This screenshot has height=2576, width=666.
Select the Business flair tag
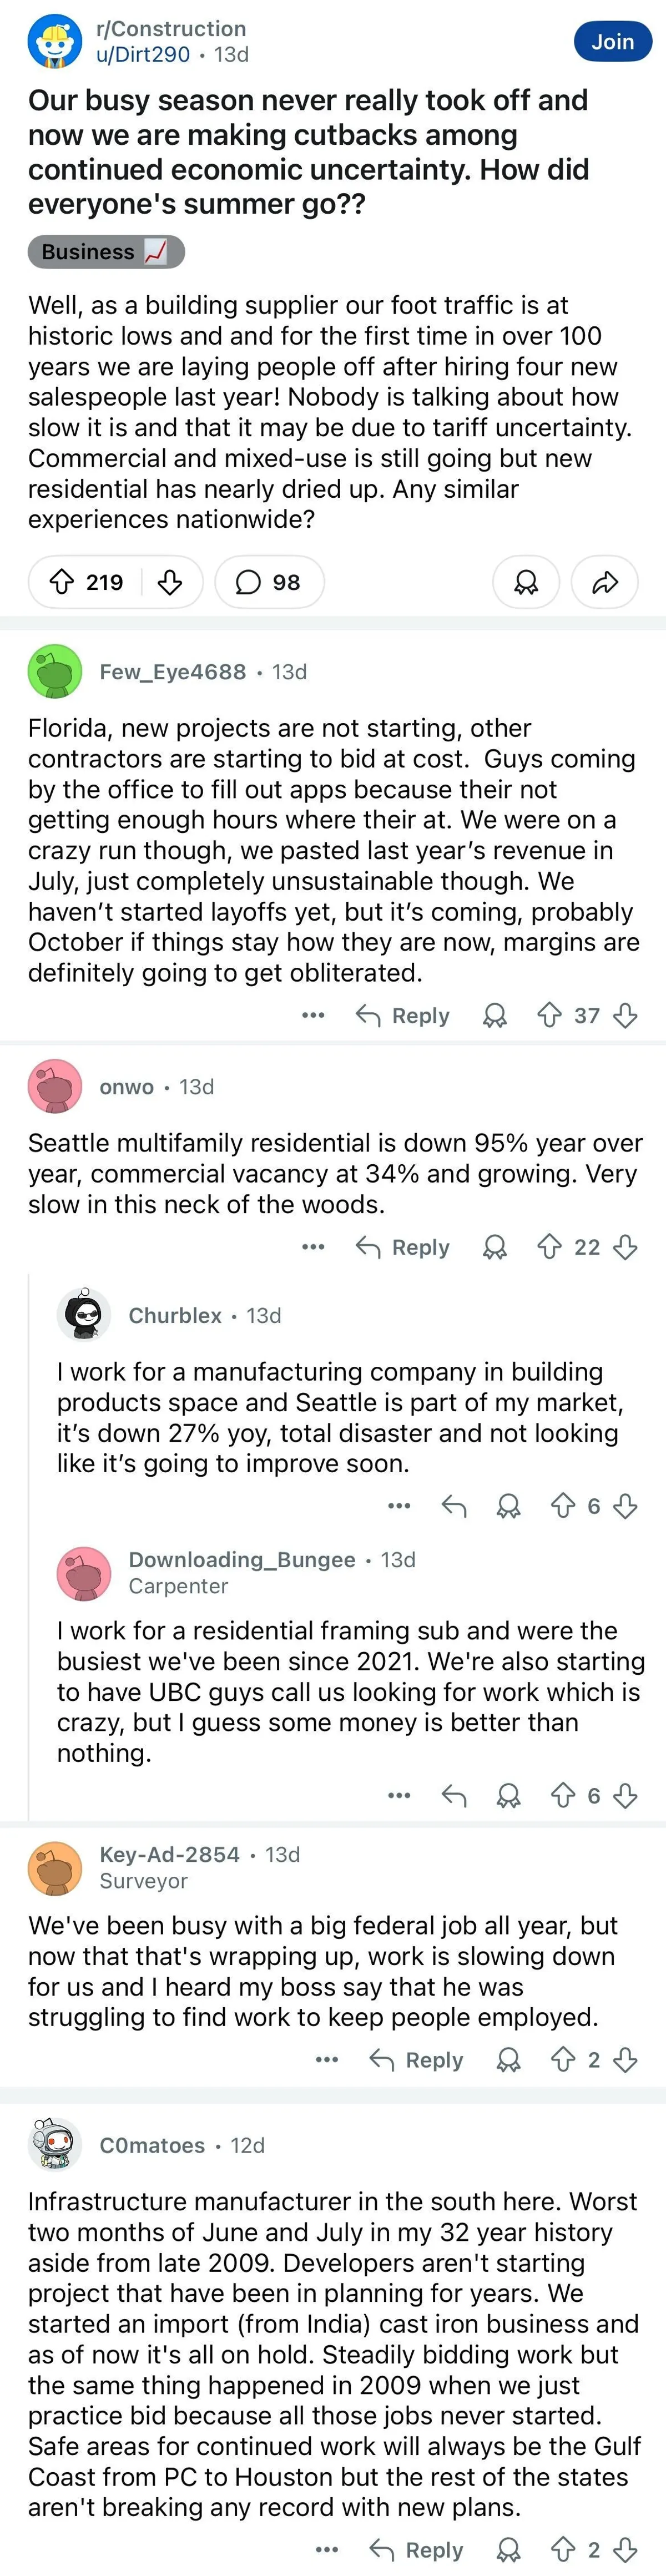point(105,252)
